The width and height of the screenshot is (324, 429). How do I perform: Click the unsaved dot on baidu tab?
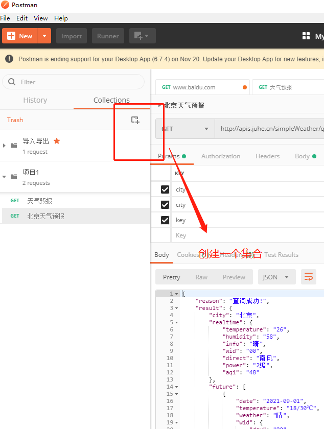(245, 87)
